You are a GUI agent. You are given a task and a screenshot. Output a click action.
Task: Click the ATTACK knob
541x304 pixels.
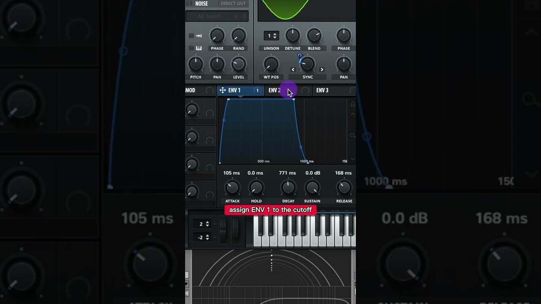232,187
